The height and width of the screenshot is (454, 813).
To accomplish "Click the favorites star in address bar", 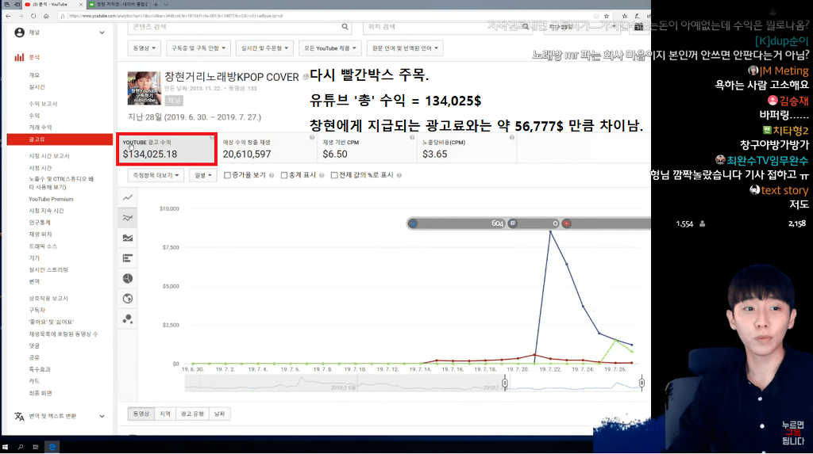I will 607,16.
